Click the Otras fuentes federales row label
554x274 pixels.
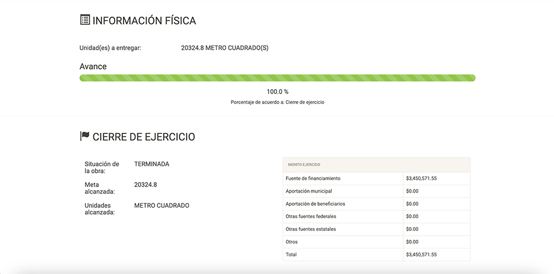click(x=311, y=216)
